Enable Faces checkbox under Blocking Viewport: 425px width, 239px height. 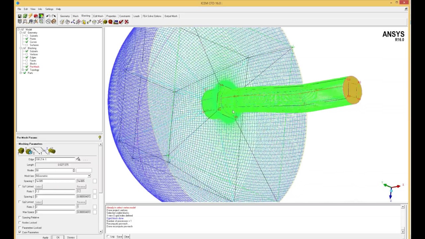[x=27, y=60]
